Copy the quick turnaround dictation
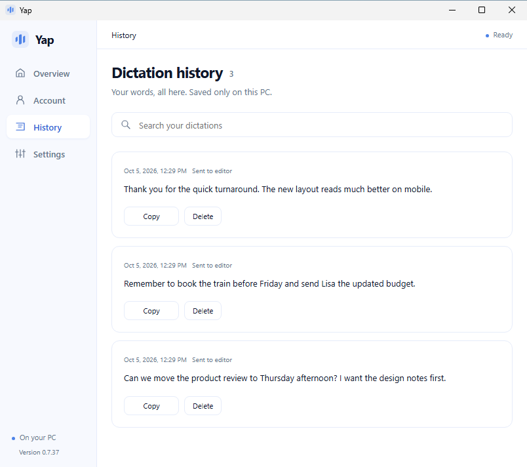Screen dimensions: 527x467 (151, 216)
